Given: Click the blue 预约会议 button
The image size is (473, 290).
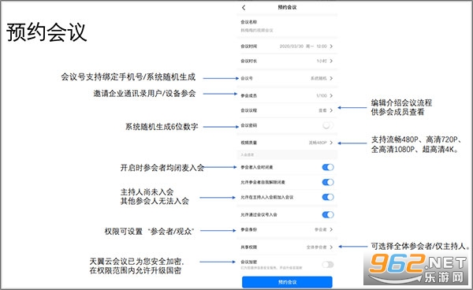Looking at the screenshot, I should click(x=287, y=282).
